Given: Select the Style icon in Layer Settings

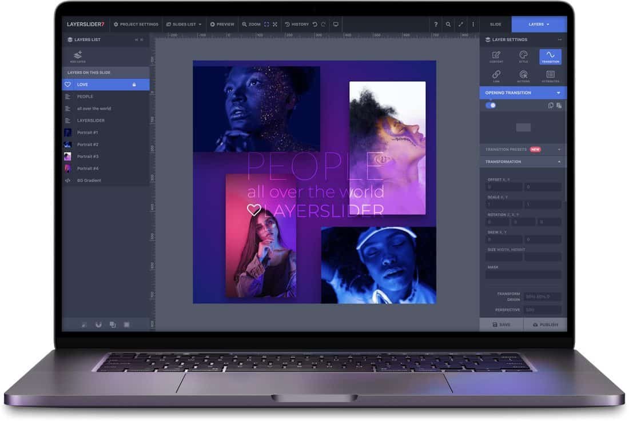Looking at the screenshot, I should 523,57.
